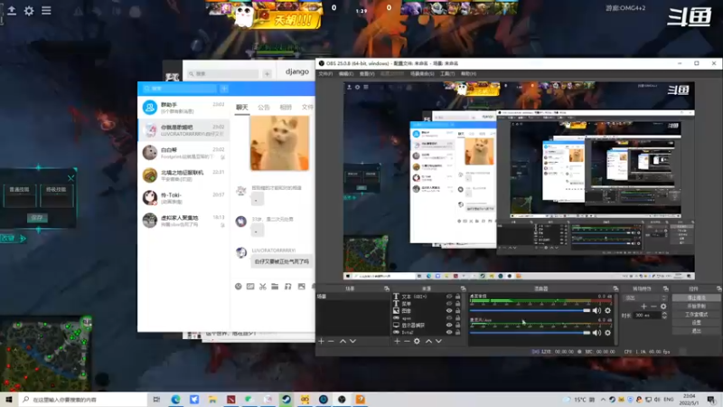Show hidden icons in the system tray chevron
The image size is (723, 407).
pos(603,400)
